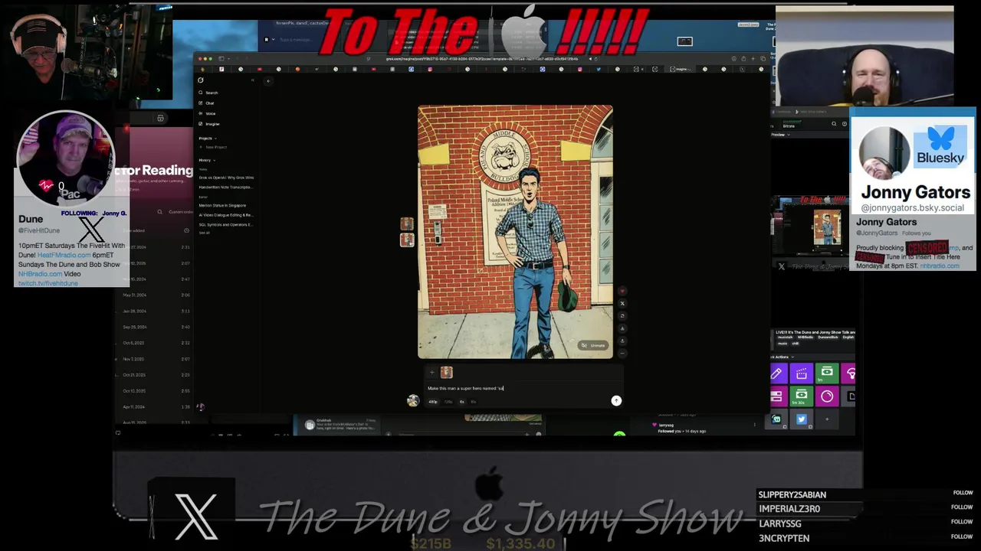Image resolution: width=981 pixels, height=551 pixels.
Task: Select 480p resolution option
Action: pyautogui.click(x=433, y=402)
